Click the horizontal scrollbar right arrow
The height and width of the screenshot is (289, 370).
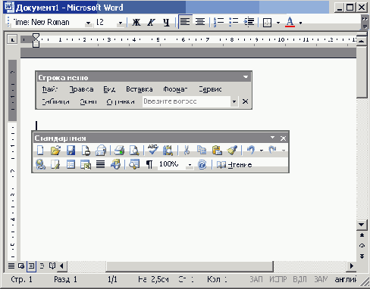click(352, 266)
